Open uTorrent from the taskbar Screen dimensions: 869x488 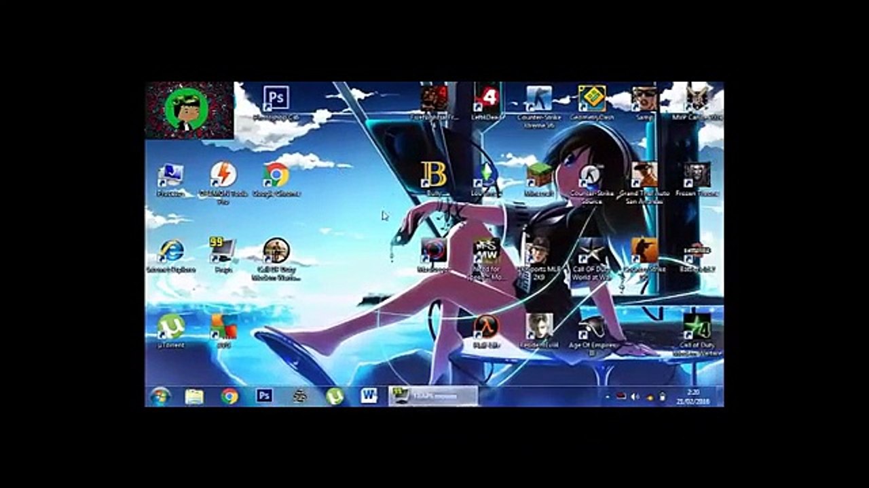(x=334, y=396)
